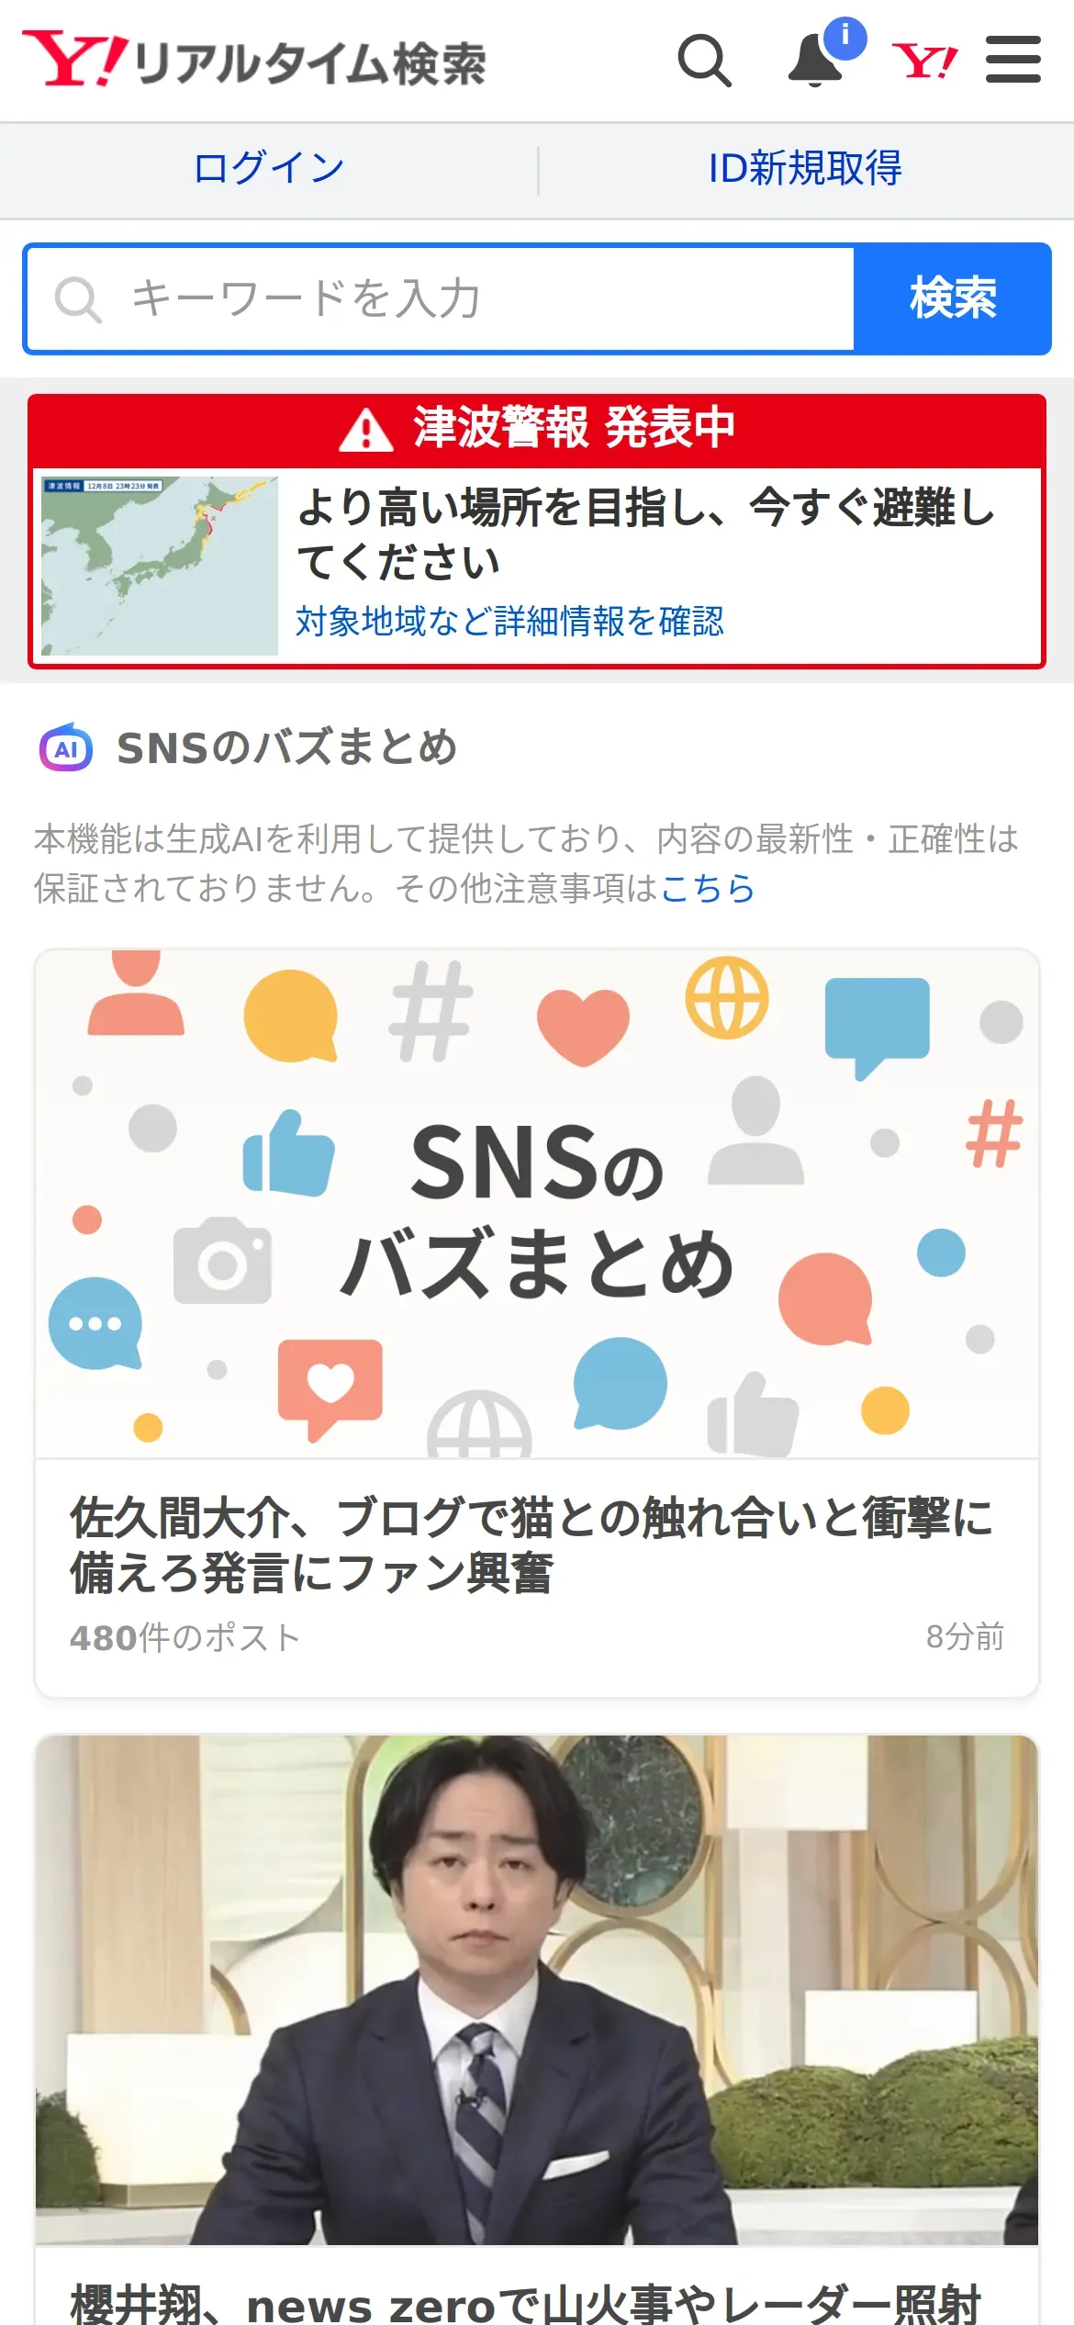The height and width of the screenshot is (2325, 1074).
Task: Tap the tsunami warning triangle icon
Action: (366, 429)
